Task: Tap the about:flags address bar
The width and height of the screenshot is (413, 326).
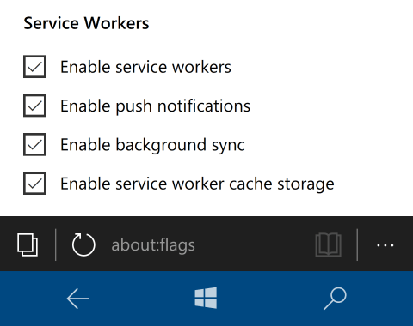Action: (153, 245)
